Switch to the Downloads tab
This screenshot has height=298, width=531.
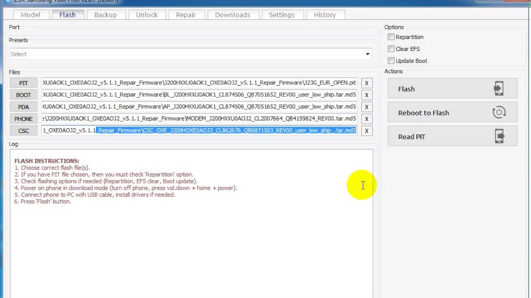(x=232, y=14)
